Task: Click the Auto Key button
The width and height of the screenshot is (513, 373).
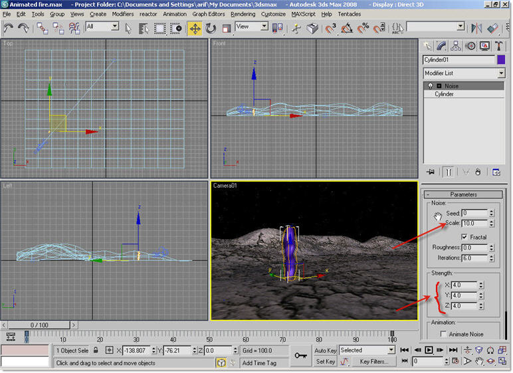Action: point(325,350)
